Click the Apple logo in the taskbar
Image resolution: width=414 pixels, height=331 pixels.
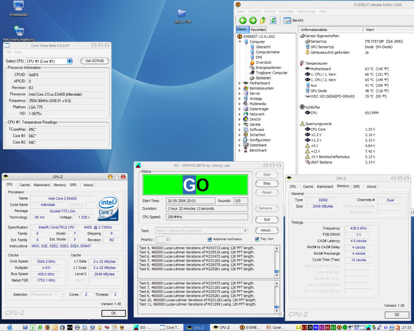pyautogui.click(x=10, y=327)
